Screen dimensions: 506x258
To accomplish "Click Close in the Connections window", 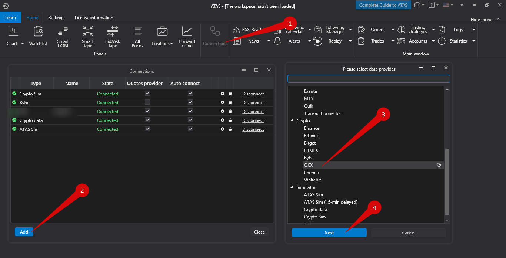I will pyautogui.click(x=260, y=232).
